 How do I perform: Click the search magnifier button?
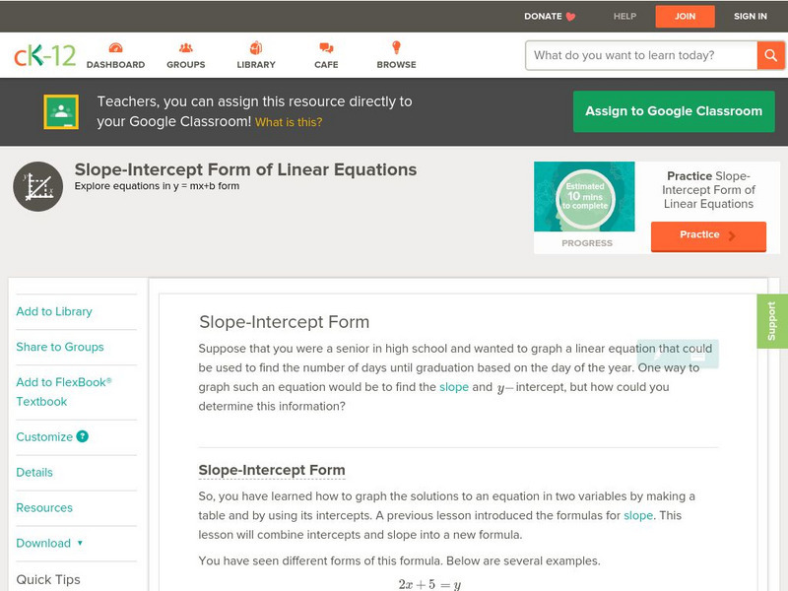coord(770,55)
